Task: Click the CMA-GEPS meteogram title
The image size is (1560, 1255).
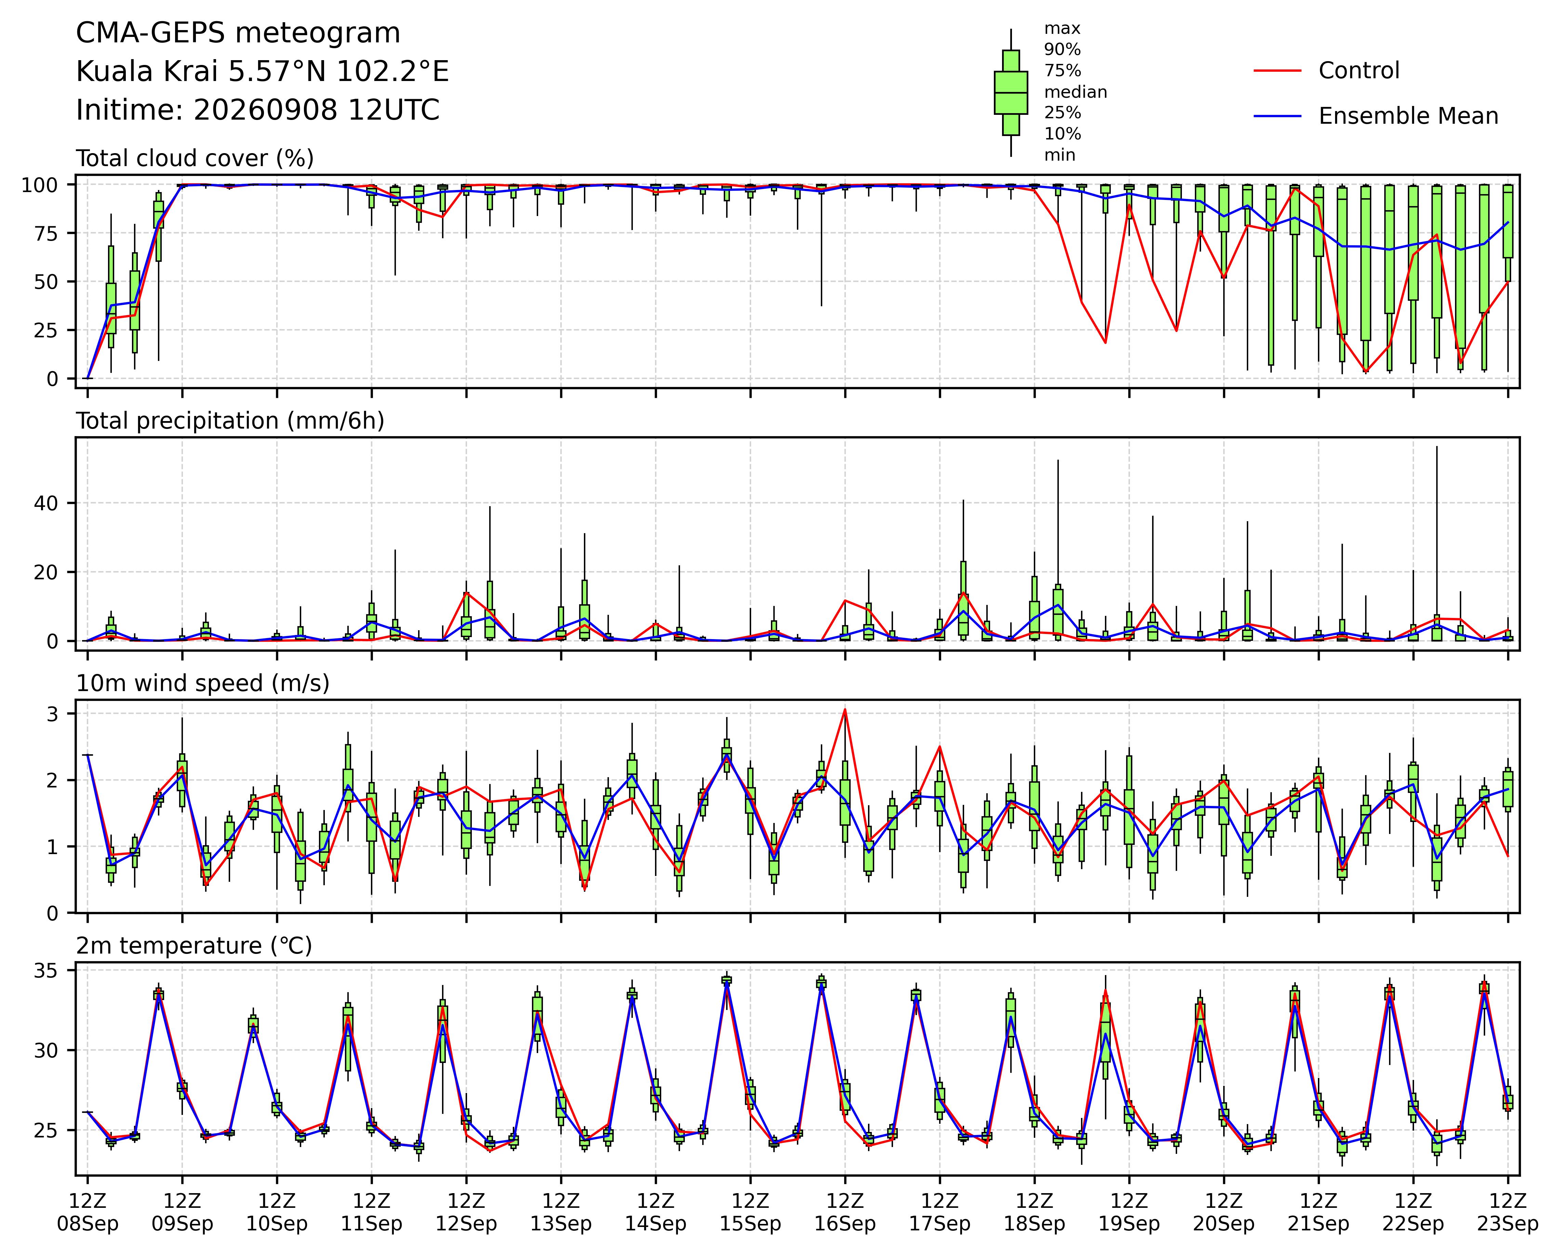Action: coord(238,33)
